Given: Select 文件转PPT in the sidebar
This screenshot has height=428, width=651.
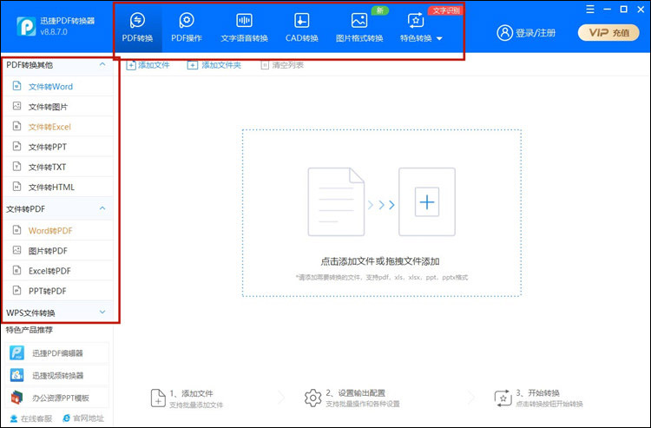Looking at the screenshot, I should [58, 147].
